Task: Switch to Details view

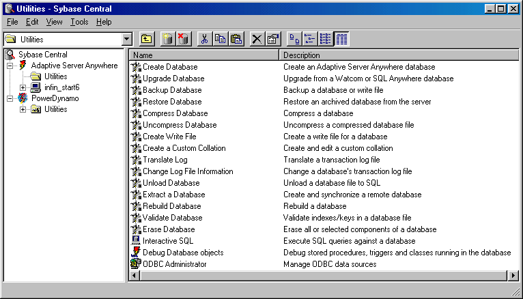Action: click(x=341, y=39)
